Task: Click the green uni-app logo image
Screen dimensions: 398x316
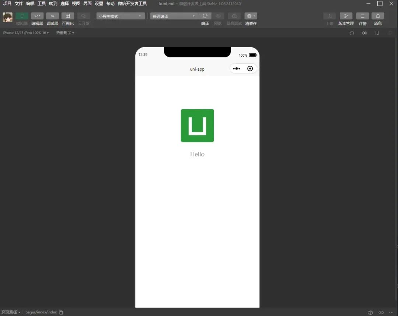Action: click(x=197, y=125)
